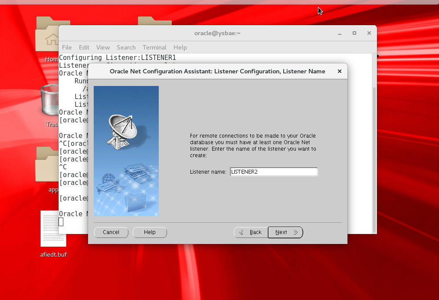439x300 pixels.
Task: Open the Help menu in the terminal window
Action: (x=180, y=47)
